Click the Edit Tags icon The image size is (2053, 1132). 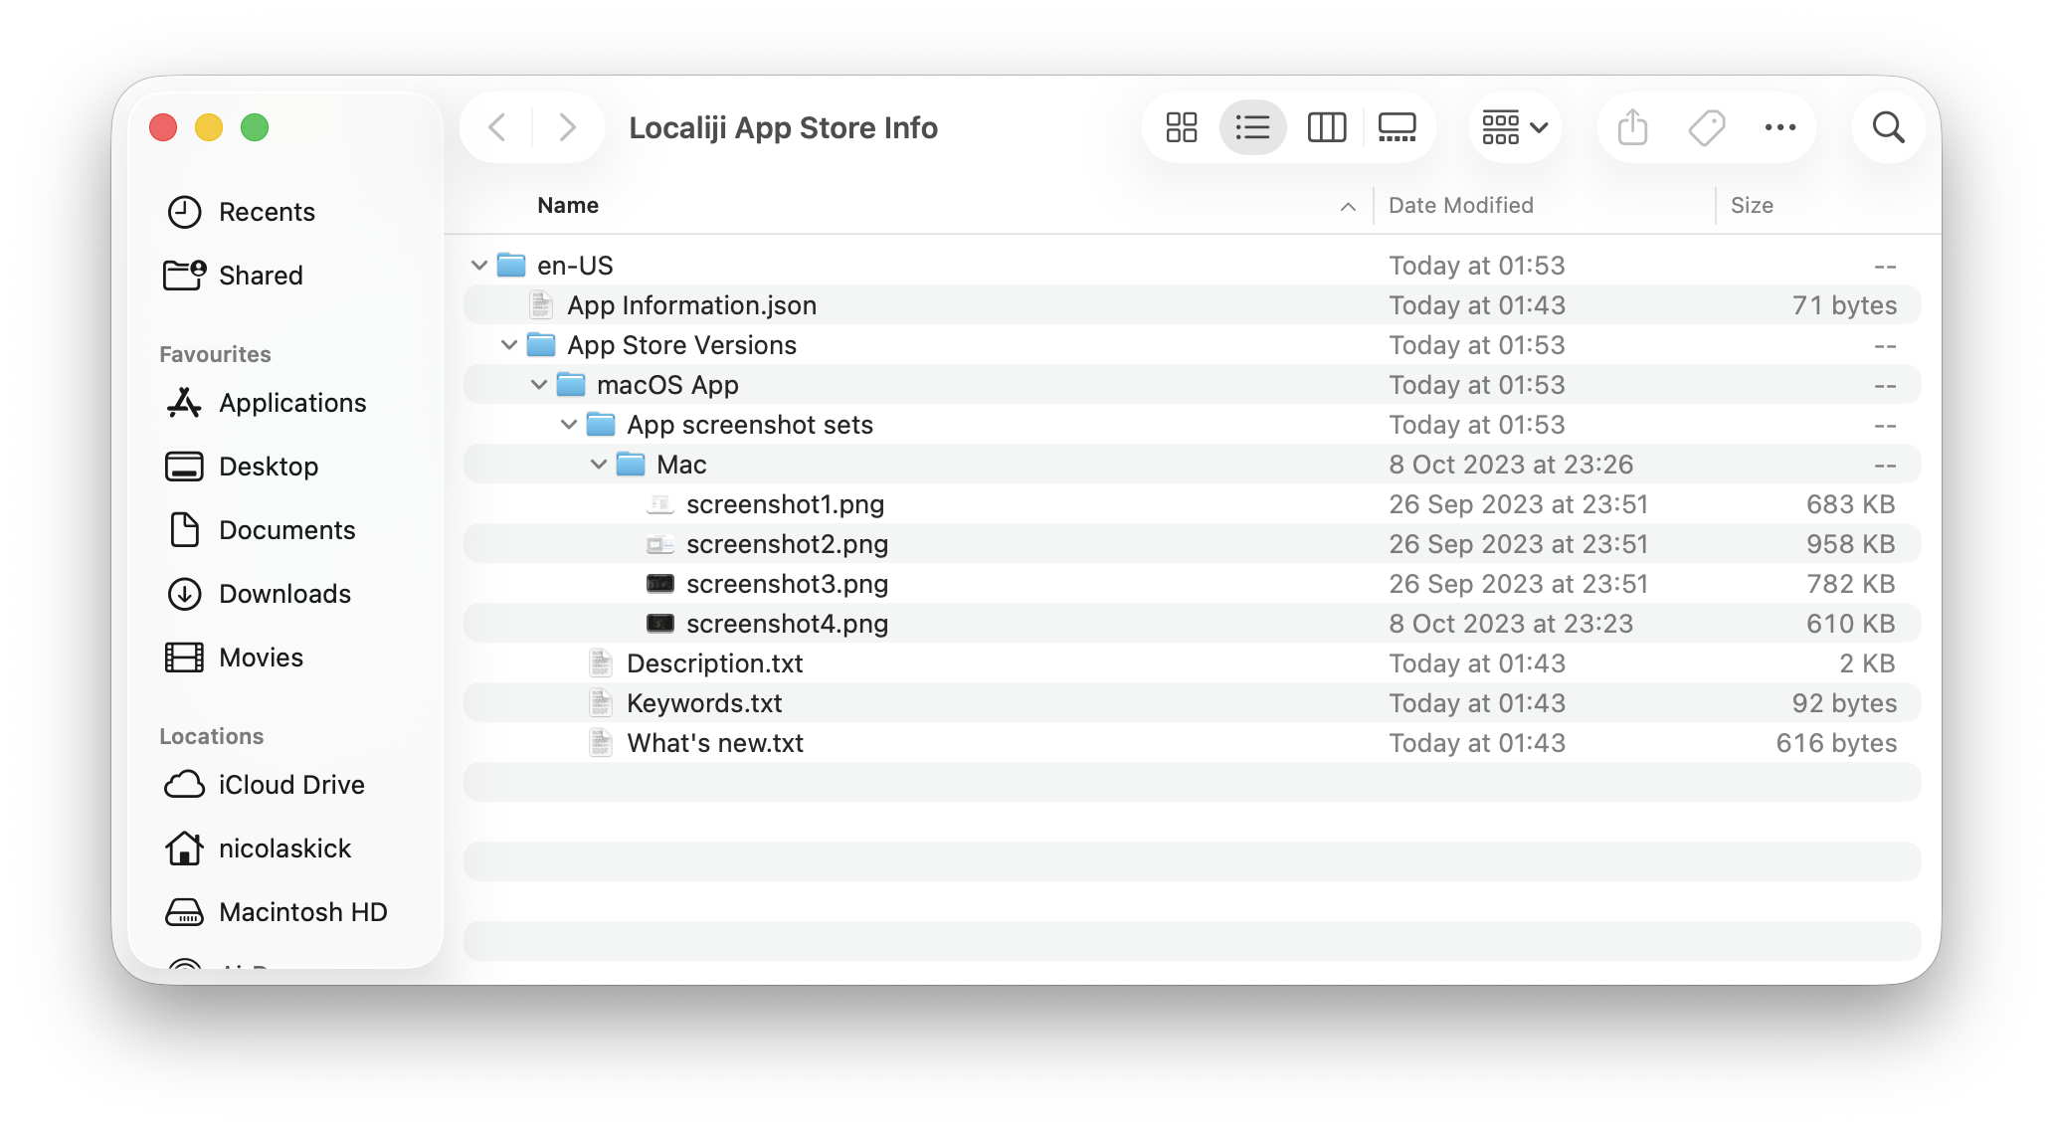[1707, 127]
